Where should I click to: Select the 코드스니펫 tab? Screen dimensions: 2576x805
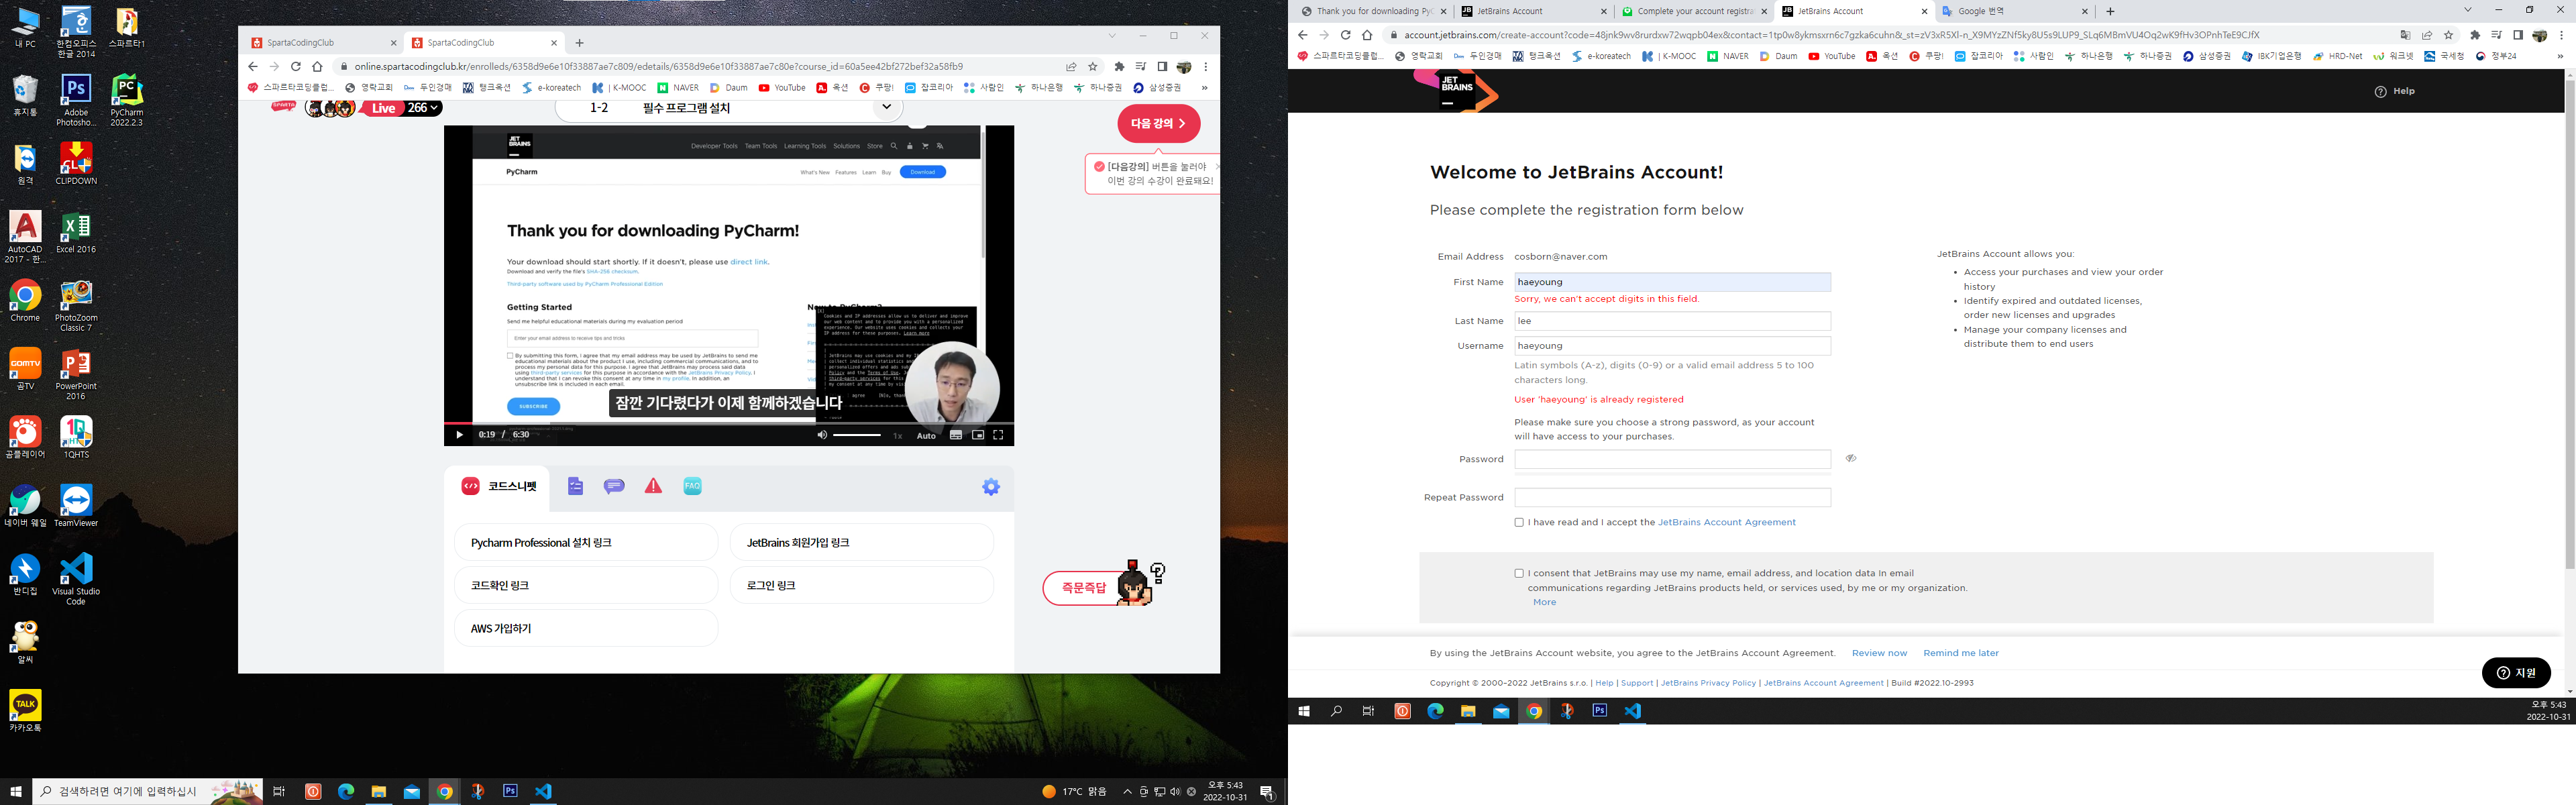(498, 486)
